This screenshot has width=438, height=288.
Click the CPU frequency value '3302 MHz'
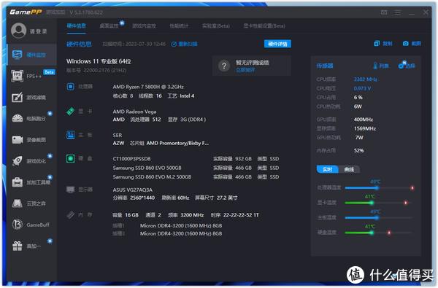tap(366, 79)
